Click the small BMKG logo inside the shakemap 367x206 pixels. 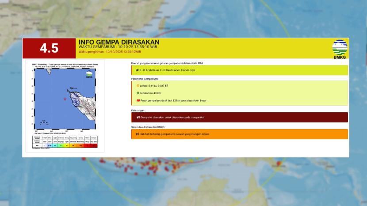click(90, 74)
